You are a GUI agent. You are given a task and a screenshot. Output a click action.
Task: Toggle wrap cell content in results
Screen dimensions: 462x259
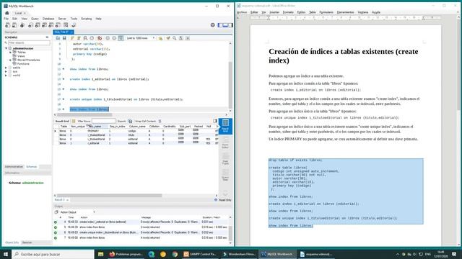pos(160,121)
